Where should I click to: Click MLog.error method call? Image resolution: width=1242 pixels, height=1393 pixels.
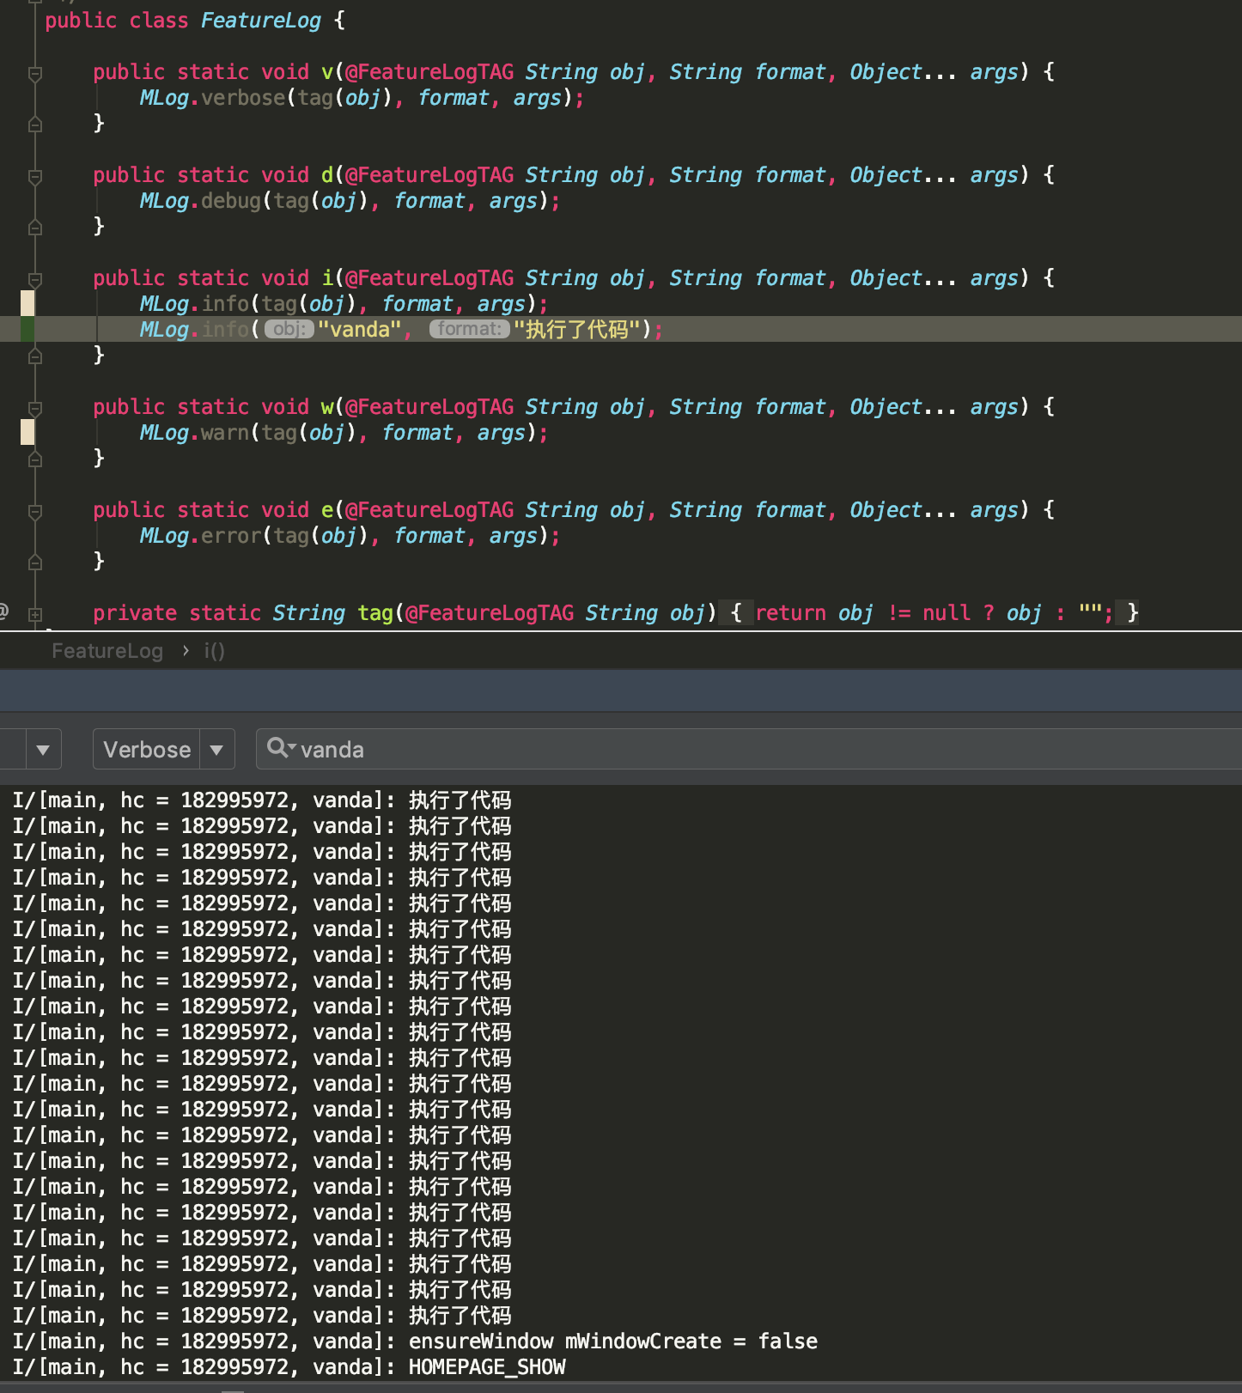200,536
